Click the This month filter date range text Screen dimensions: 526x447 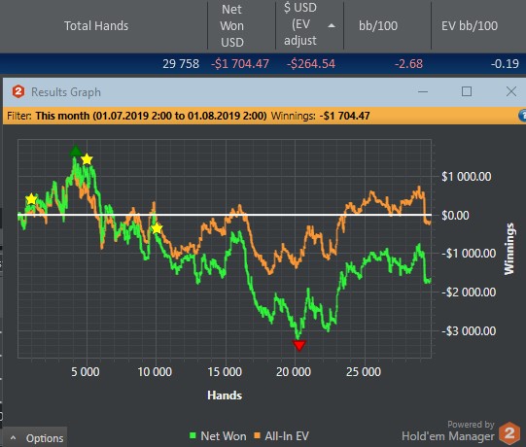(x=151, y=116)
